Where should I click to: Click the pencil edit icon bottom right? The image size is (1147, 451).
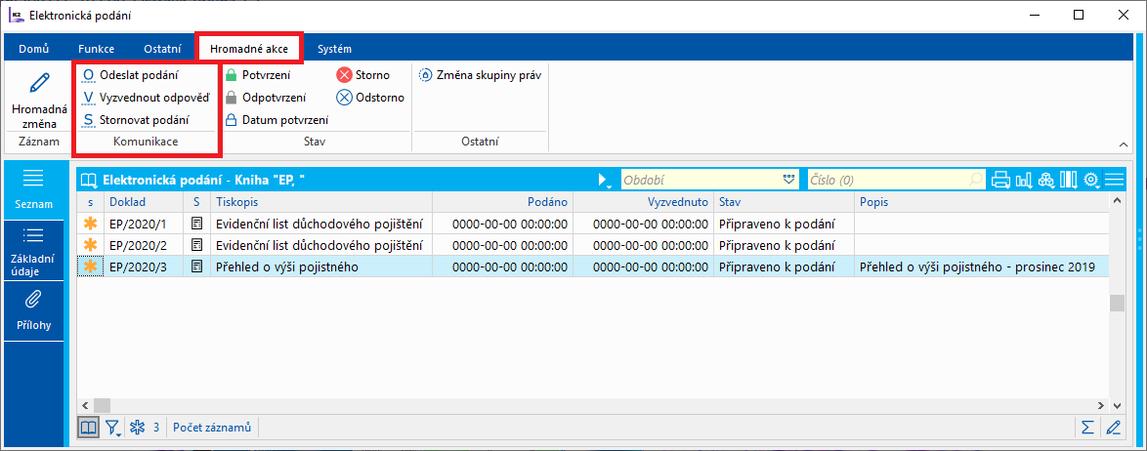pyautogui.click(x=1114, y=428)
